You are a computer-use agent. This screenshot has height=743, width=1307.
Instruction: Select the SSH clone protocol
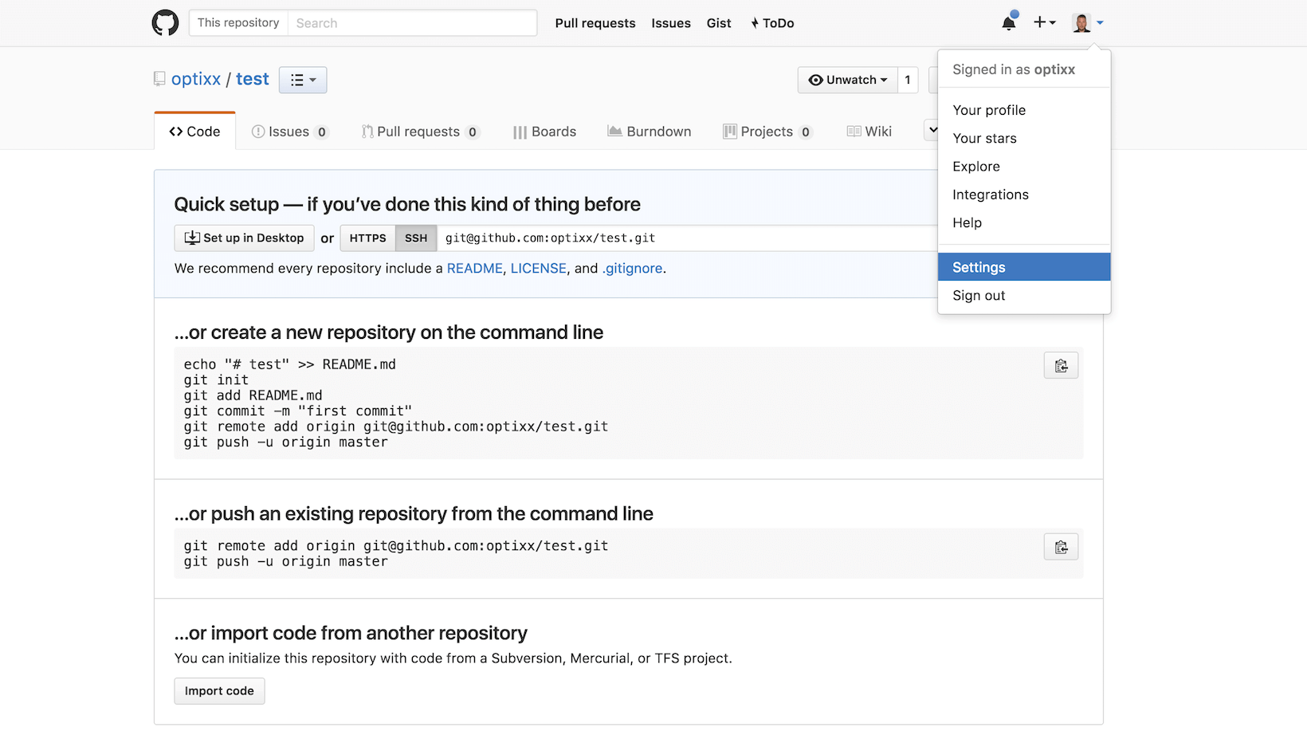[x=416, y=238]
